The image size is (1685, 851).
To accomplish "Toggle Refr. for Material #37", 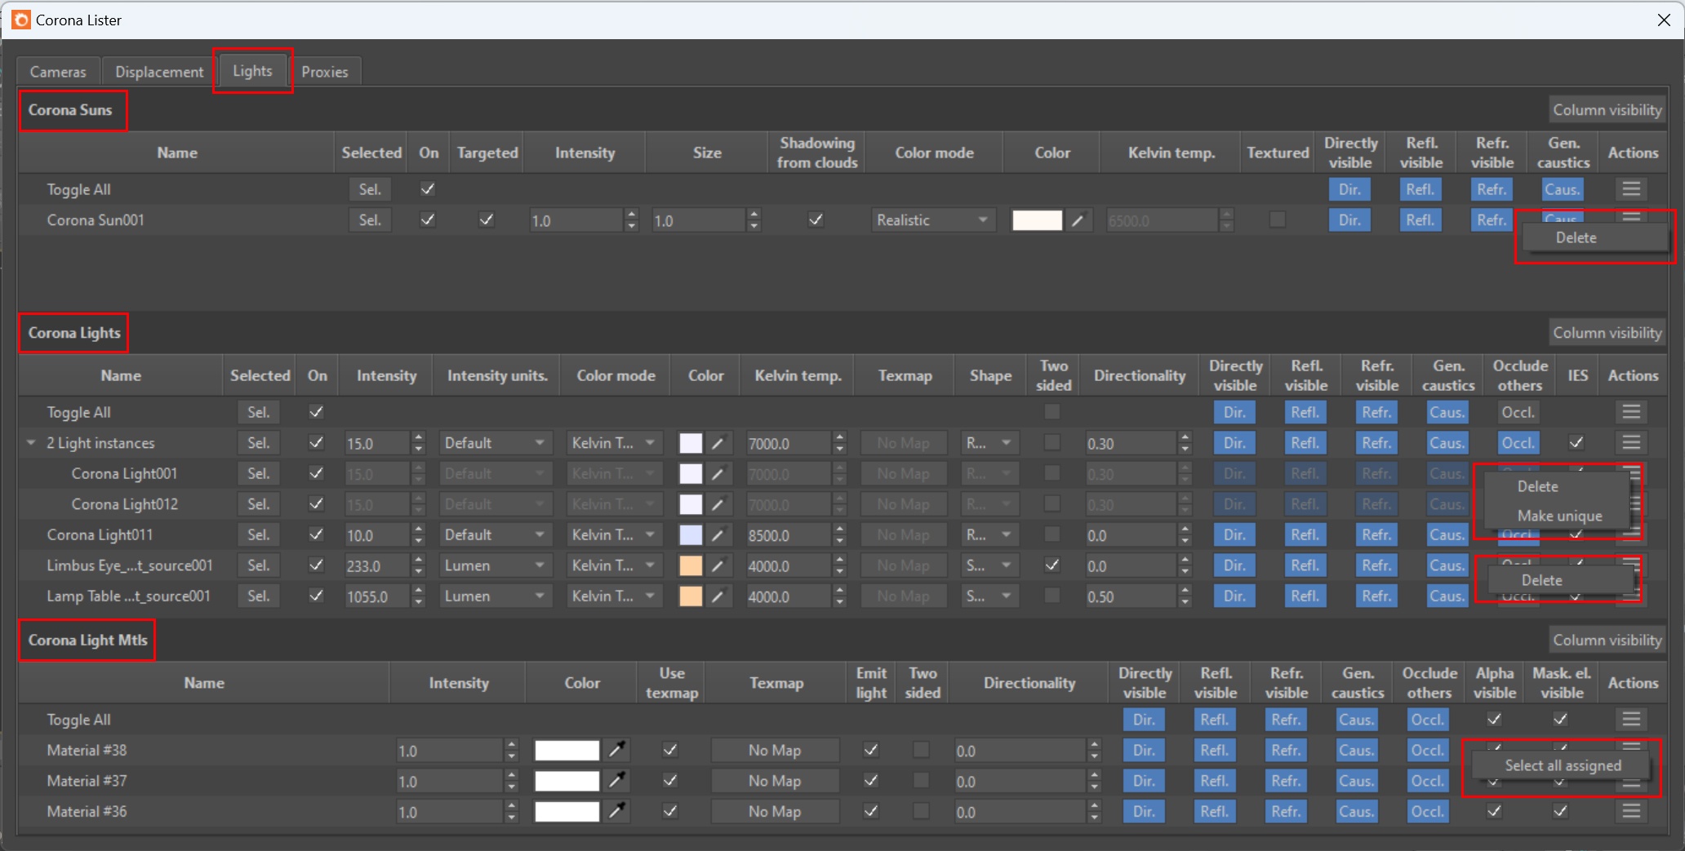I will coord(1286,781).
